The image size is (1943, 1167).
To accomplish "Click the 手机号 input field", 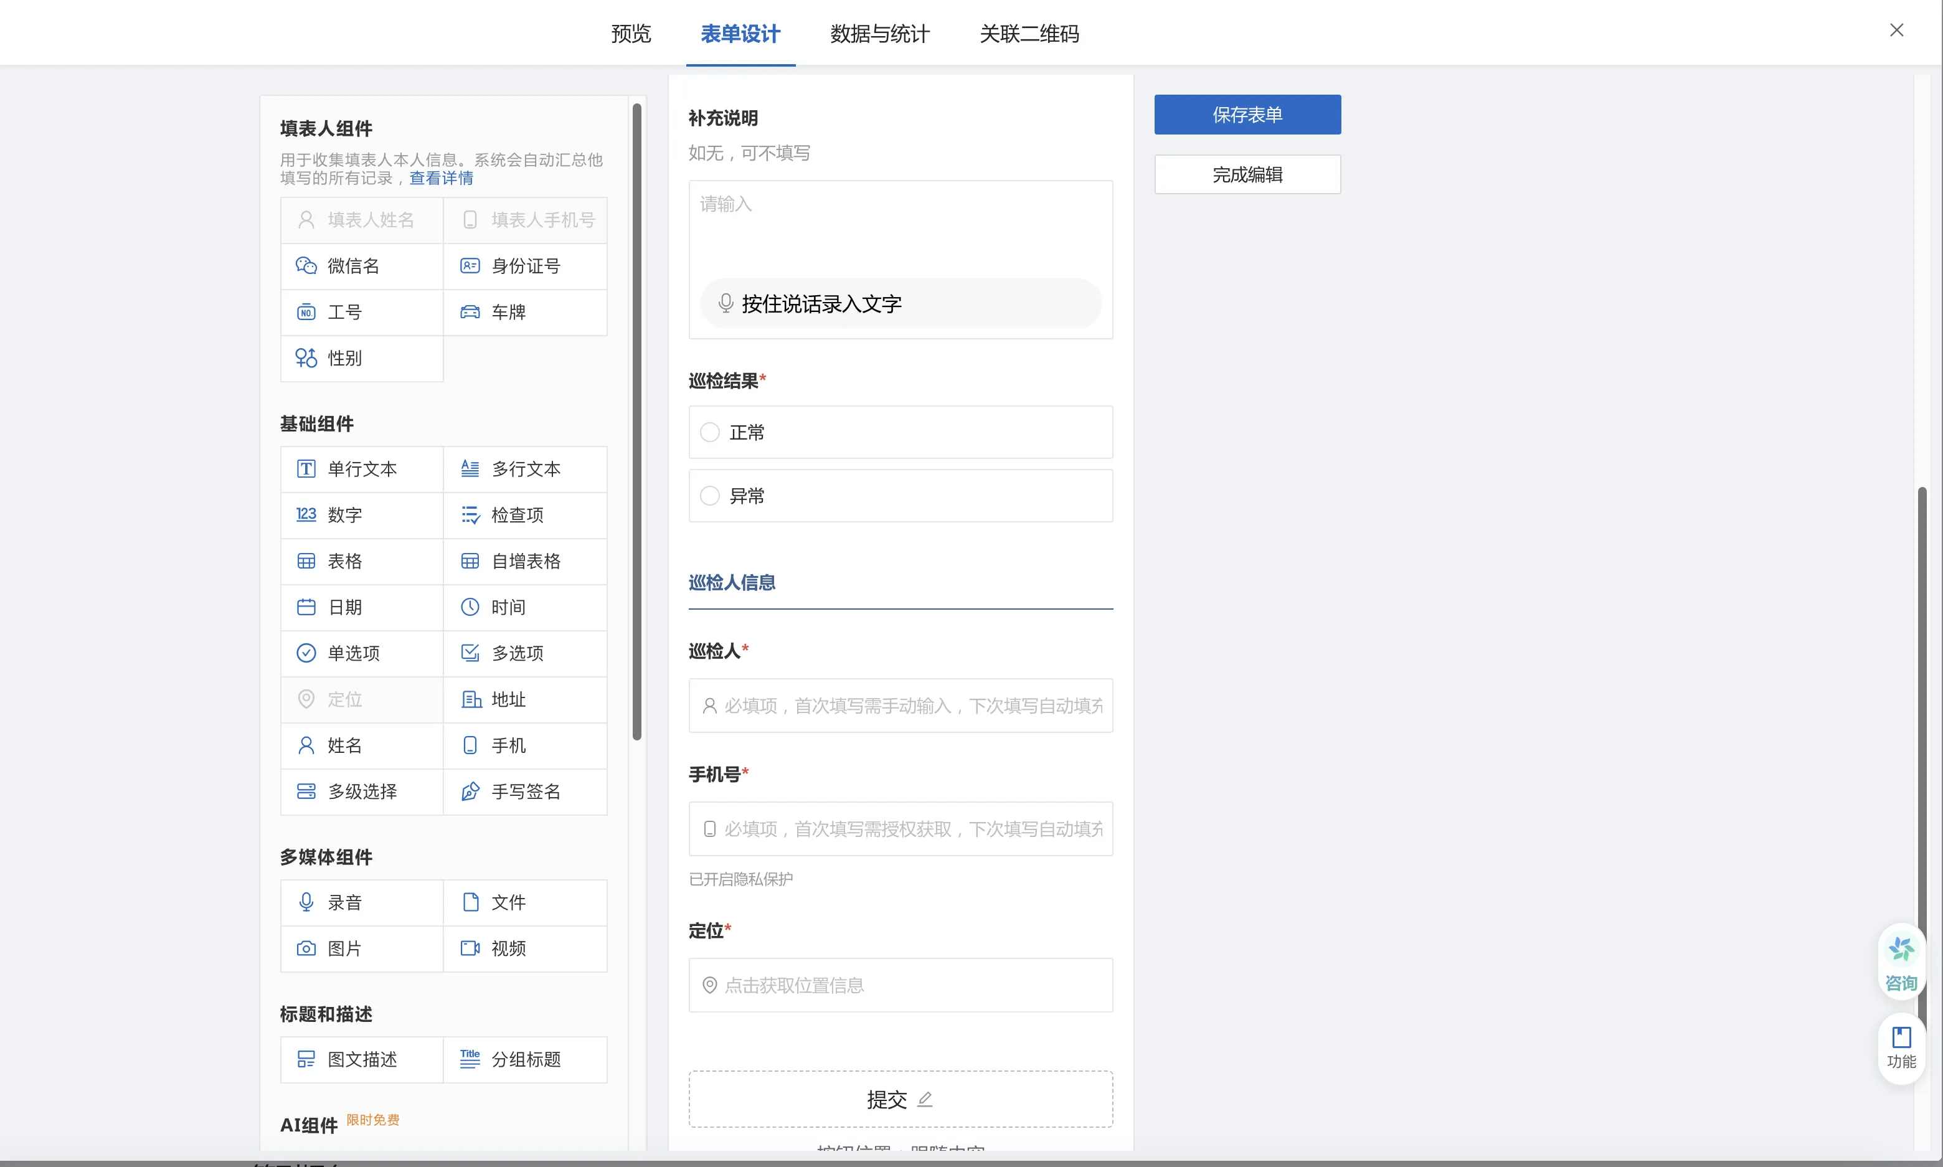I will pyautogui.click(x=901, y=829).
